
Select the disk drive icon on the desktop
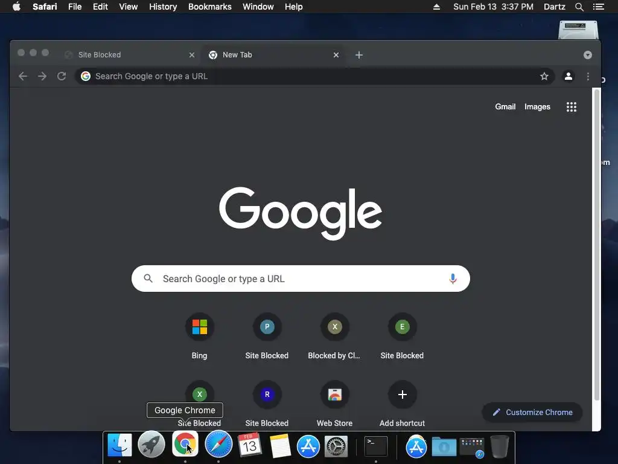(x=578, y=30)
